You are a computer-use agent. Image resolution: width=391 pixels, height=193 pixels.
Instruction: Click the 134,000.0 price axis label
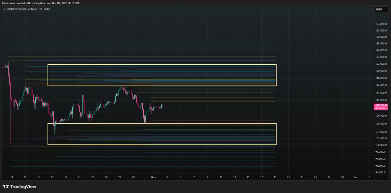[381, 24]
